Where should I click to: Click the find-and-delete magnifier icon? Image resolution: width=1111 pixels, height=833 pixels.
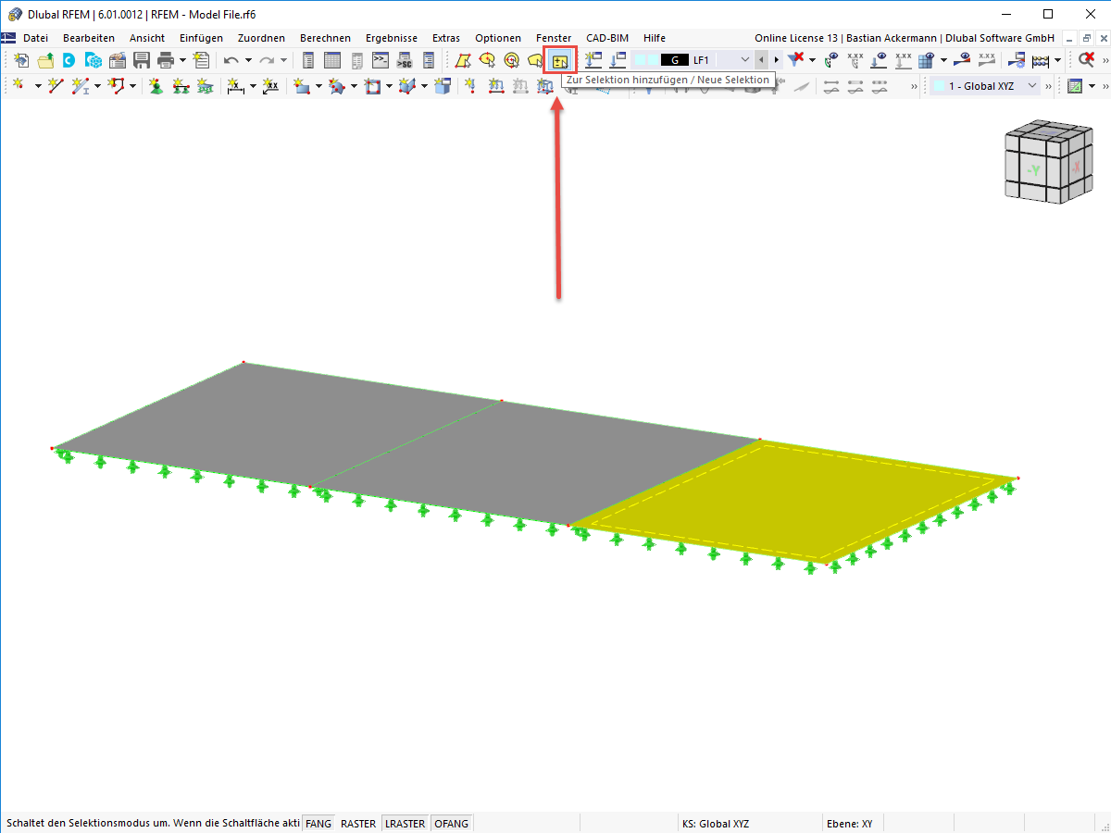click(x=1087, y=60)
